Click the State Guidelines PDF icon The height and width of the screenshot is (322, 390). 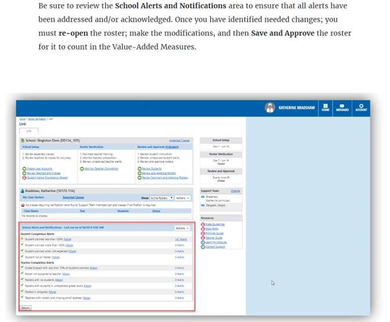tap(203, 225)
